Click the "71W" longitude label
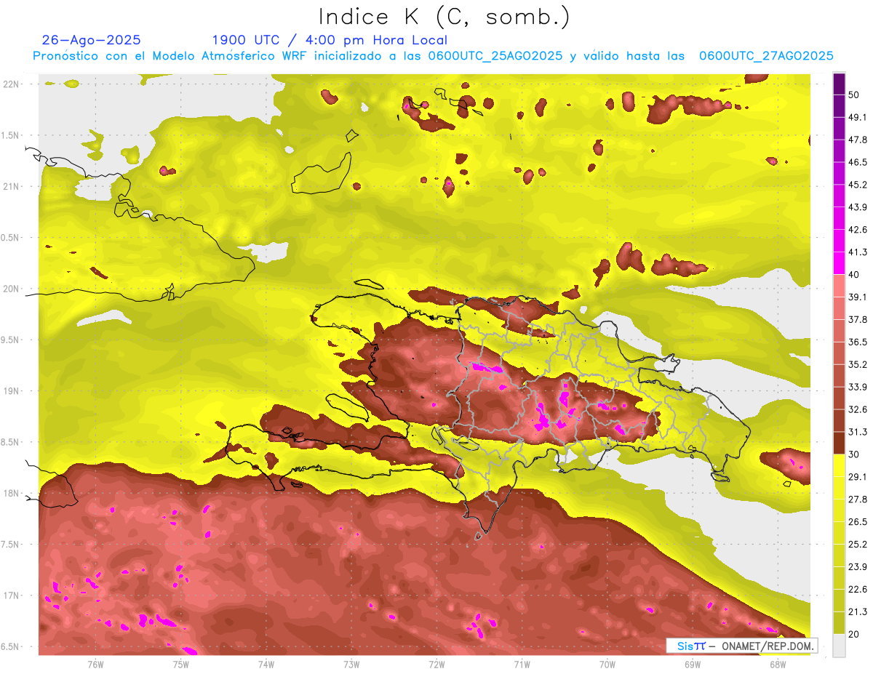The height and width of the screenshot is (674, 873). pos(522,664)
